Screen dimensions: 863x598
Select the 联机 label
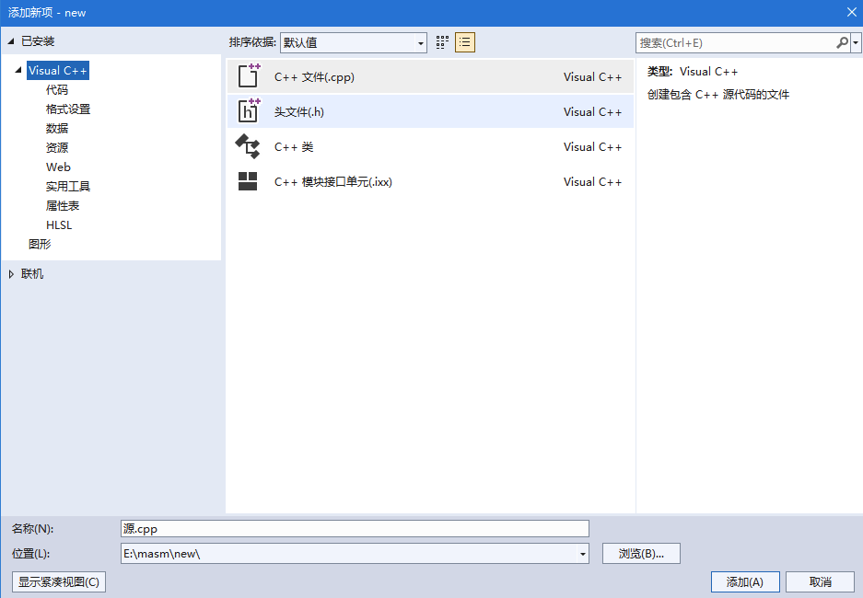[32, 274]
